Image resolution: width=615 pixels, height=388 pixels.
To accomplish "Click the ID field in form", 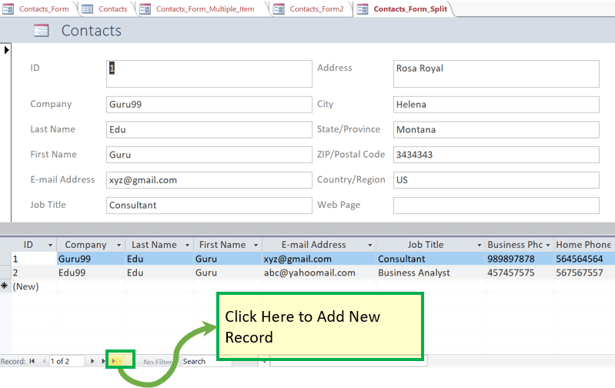I will (x=209, y=74).
